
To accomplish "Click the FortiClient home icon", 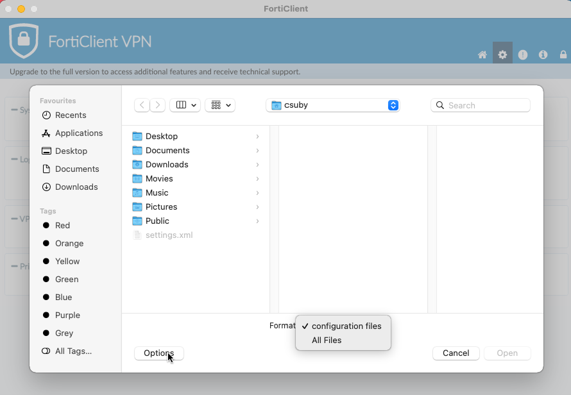I will click(x=482, y=55).
